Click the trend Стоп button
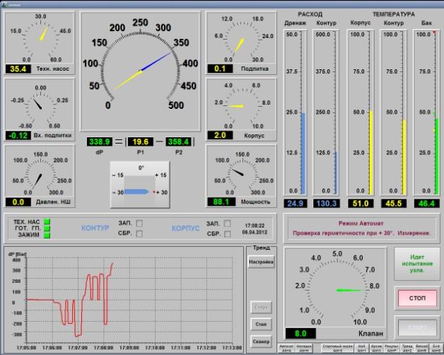This screenshot has width=444, height=355. pyautogui.click(x=260, y=323)
